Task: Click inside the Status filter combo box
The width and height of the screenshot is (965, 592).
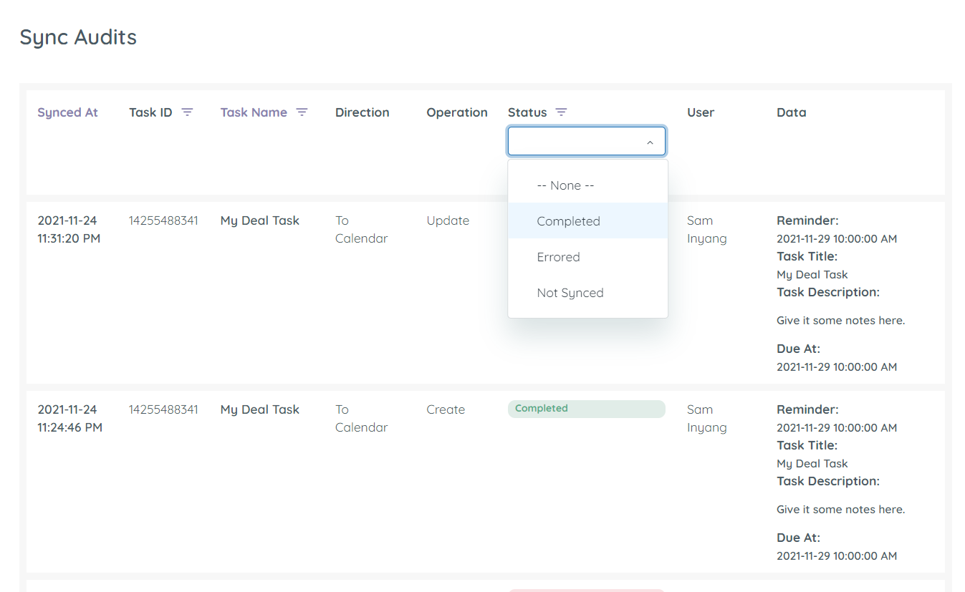Action: 573,141
